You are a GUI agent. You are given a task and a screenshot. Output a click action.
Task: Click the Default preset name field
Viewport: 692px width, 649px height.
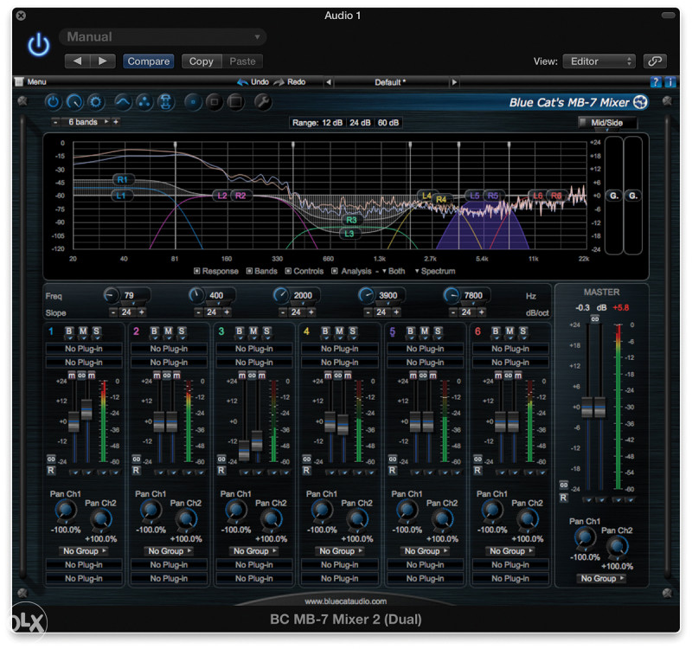pos(391,82)
